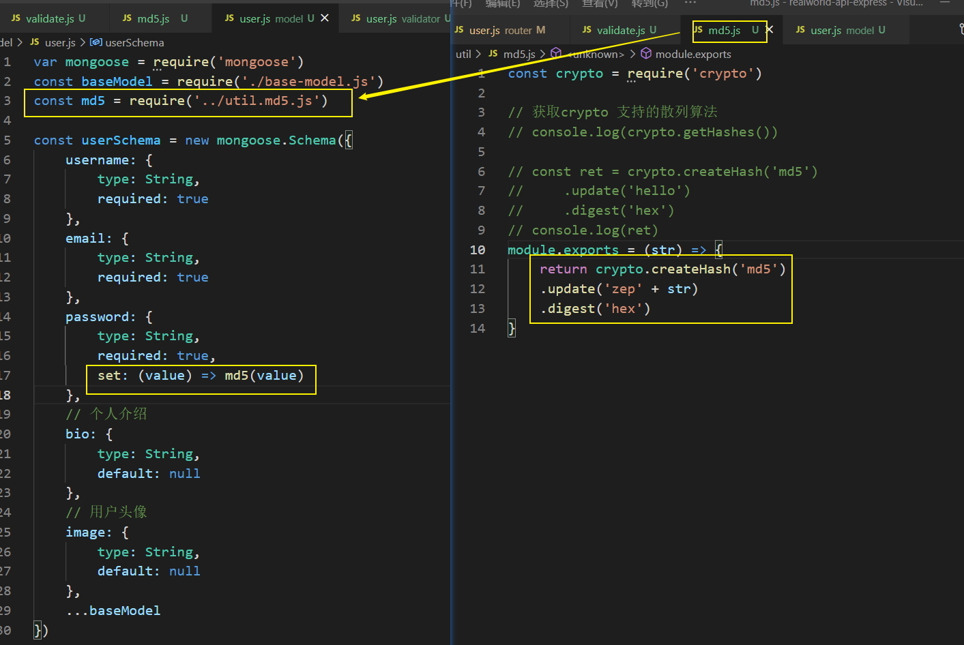Click line number 14 in md5.js editor

coord(478,328)
